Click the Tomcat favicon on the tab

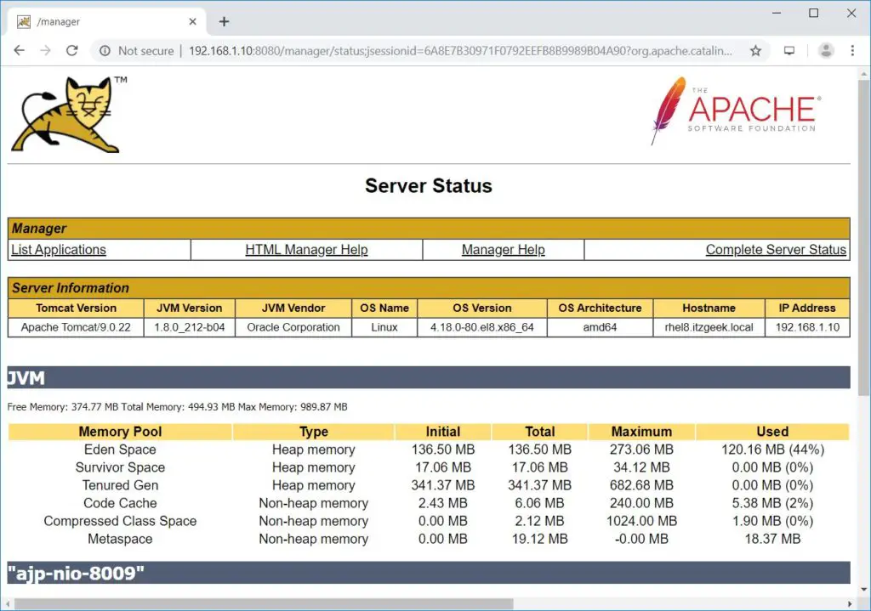(23, 21)
